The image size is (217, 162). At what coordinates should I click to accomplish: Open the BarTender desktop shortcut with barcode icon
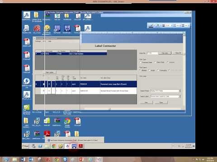57,29
